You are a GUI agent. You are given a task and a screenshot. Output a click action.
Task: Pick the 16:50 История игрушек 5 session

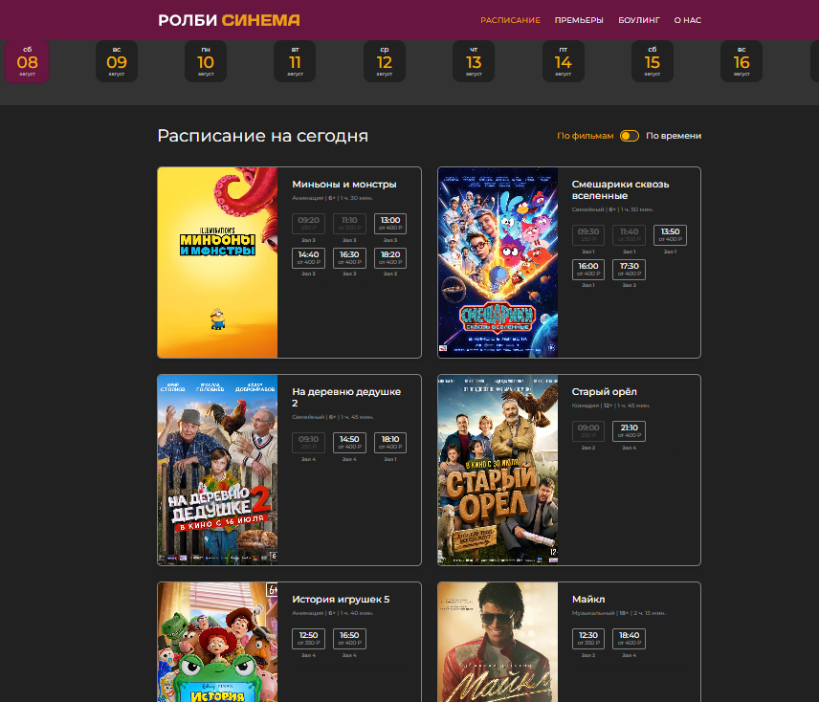point(349,639)
